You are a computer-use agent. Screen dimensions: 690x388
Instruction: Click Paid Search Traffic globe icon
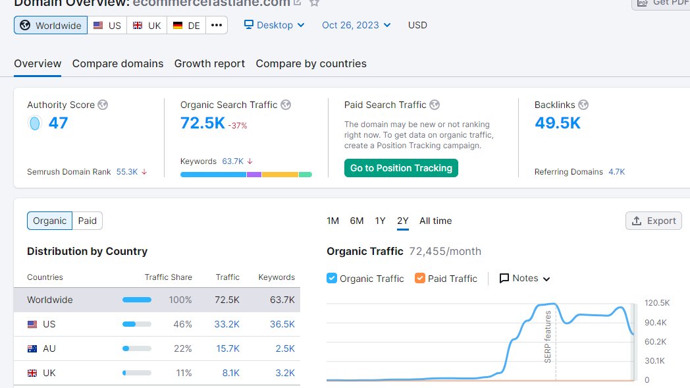pyautogui.click(x=435, y=105)
